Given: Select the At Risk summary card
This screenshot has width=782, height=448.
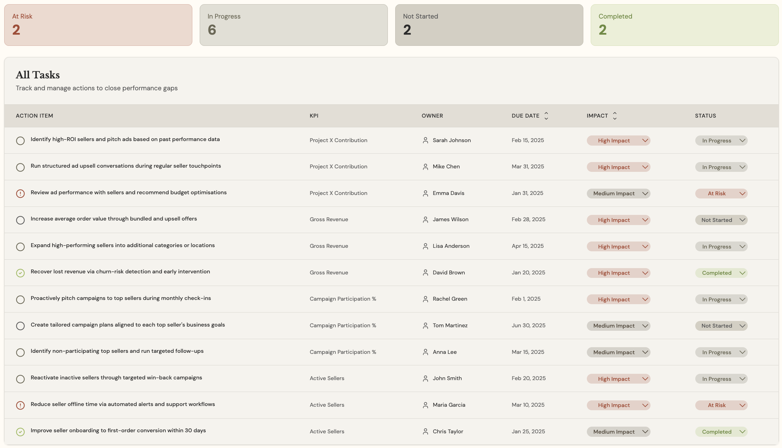Looking at the screenshot, I should coord(98,24).
